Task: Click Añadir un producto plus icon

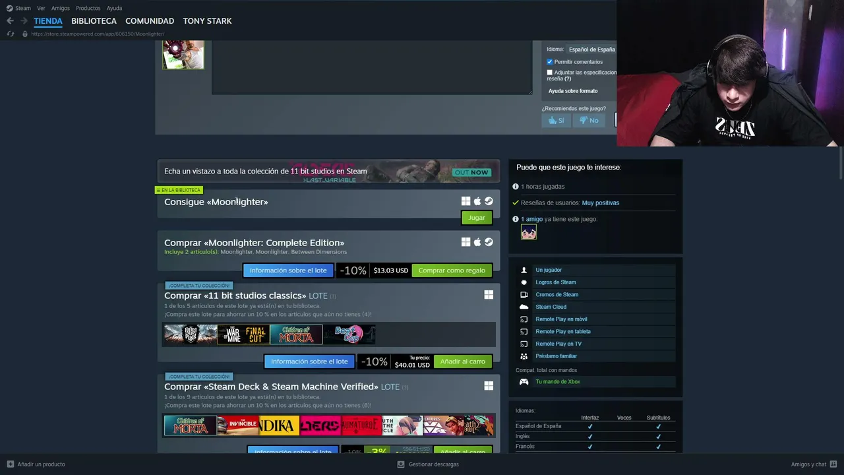Action: [x=10, y=464]
